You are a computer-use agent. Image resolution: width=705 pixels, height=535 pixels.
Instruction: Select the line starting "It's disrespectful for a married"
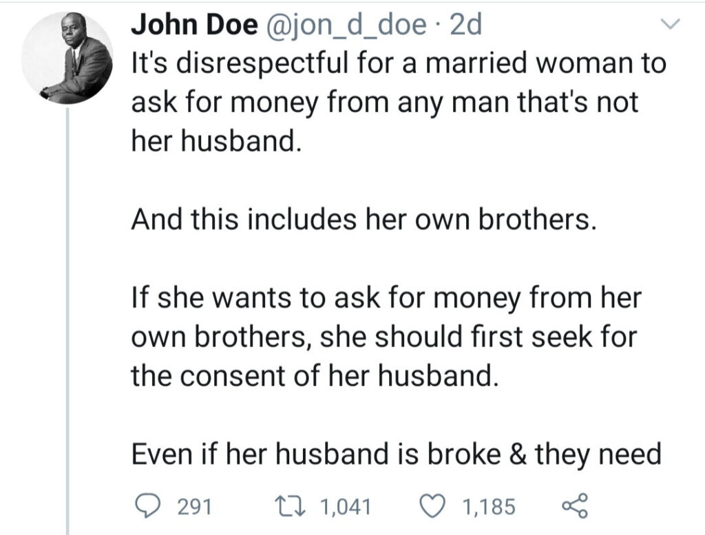click(399, 63)
